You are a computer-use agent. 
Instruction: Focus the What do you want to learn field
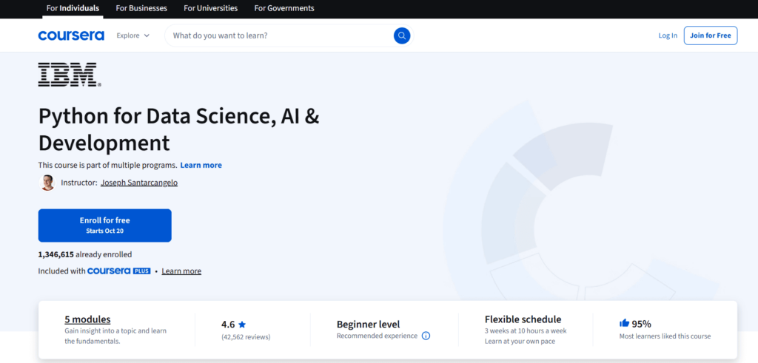[x=278, y=35]
